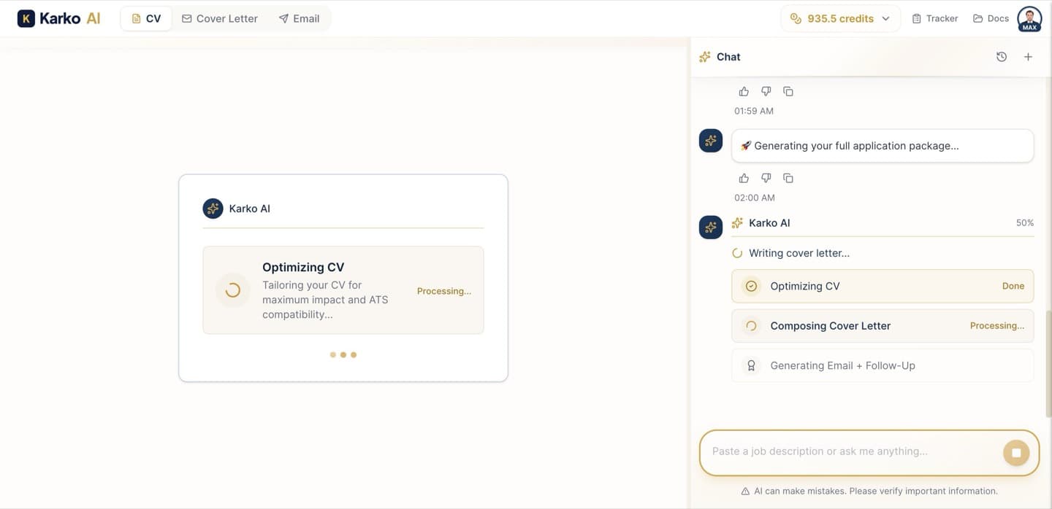Copy the generating application package message
This screenshot has width=1052, height=509.
pos(788,177)
